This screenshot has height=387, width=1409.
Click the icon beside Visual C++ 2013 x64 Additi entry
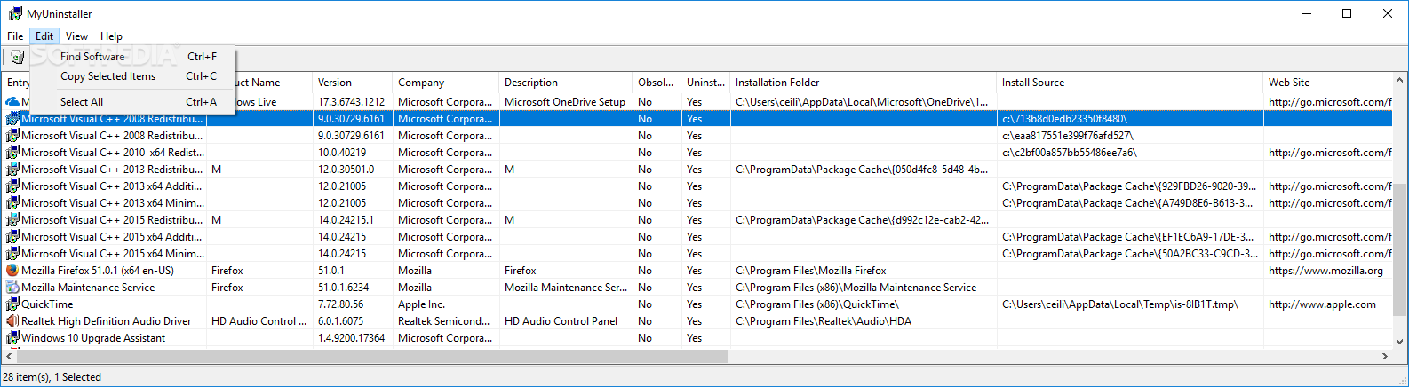12,186
